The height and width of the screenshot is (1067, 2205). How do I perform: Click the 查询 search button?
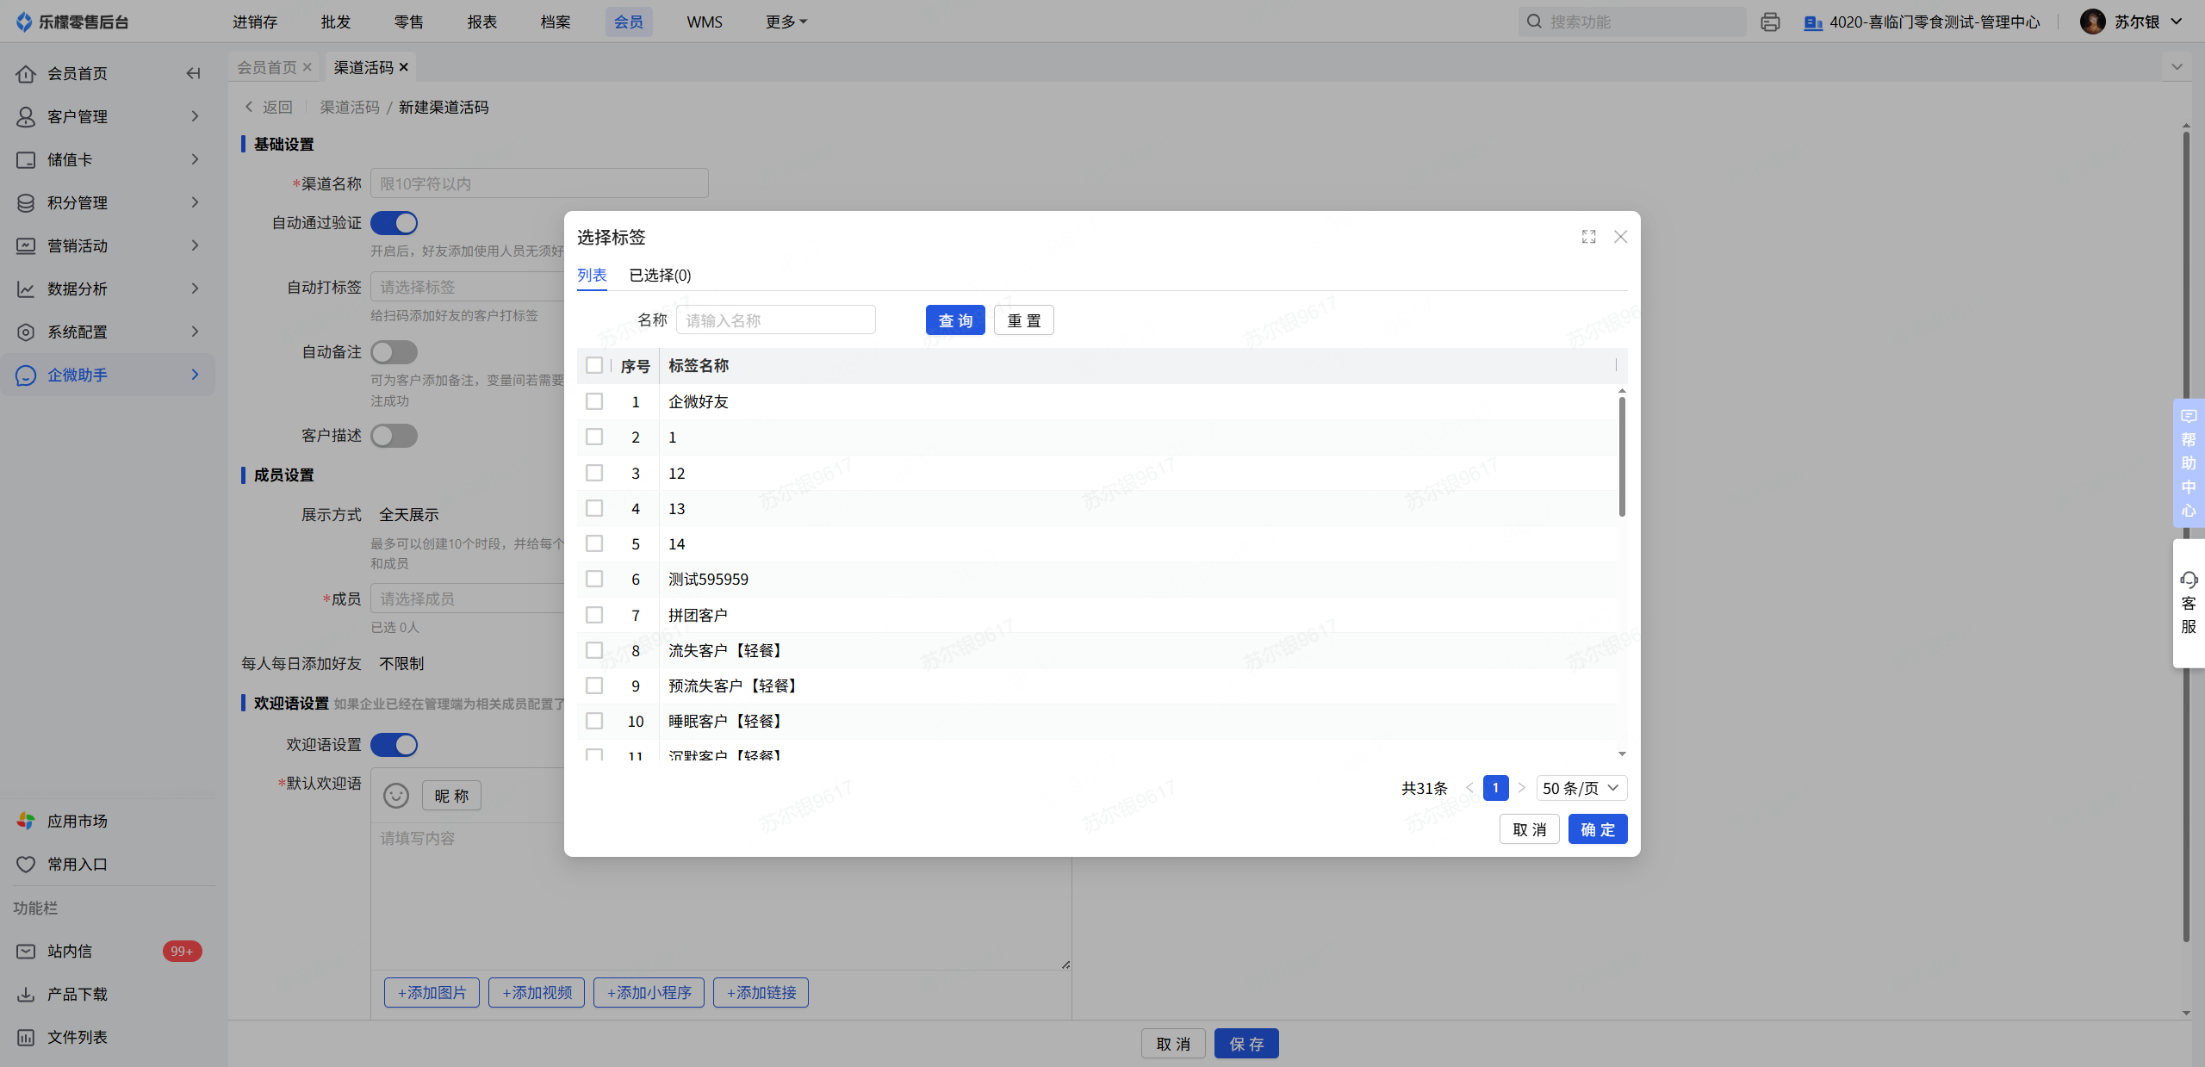(955, 320)
